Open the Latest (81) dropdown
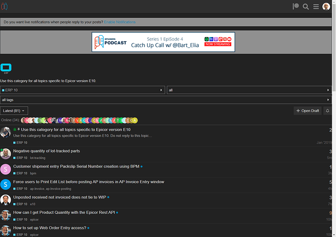The image size is (336, 237). tap(14, 110)
